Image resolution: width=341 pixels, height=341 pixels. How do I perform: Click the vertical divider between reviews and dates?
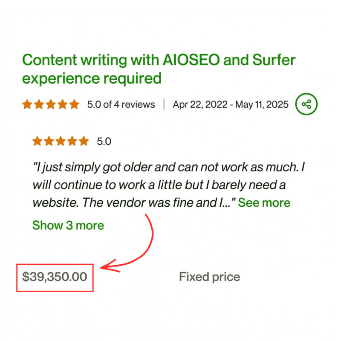pyautogui.click(x=164, y=104)
